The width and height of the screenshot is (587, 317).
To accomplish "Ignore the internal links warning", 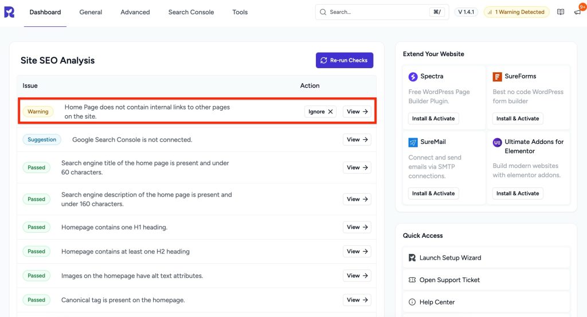I will 320,112.
